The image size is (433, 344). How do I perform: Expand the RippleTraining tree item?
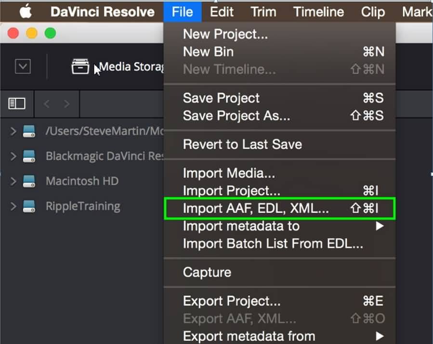13,206
